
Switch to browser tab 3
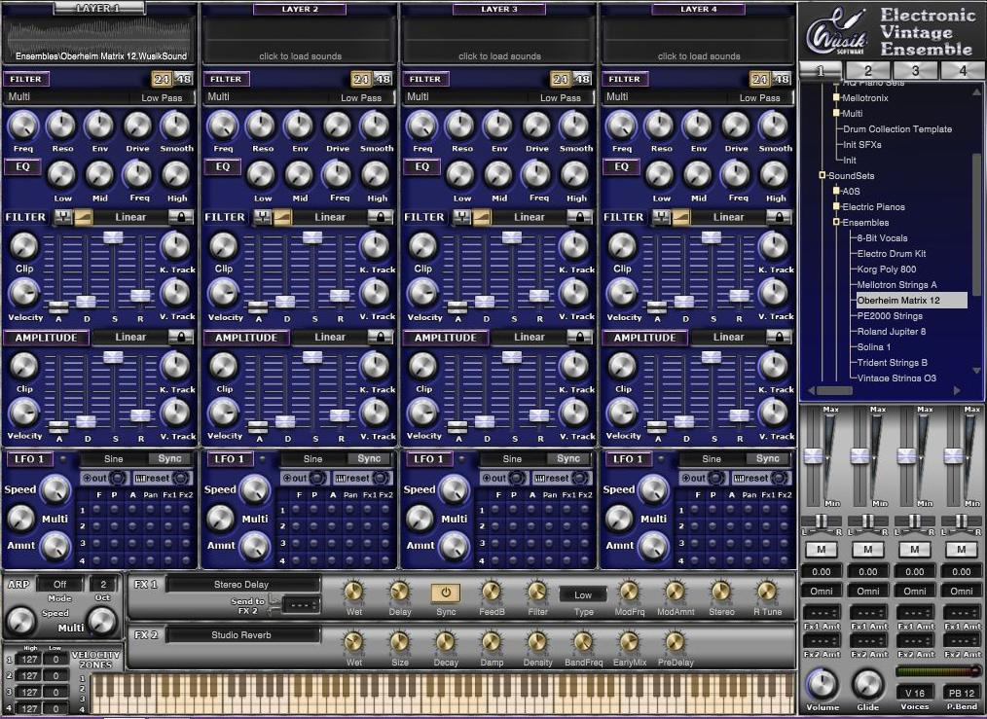pyautogui.click(x=915, y=70)
